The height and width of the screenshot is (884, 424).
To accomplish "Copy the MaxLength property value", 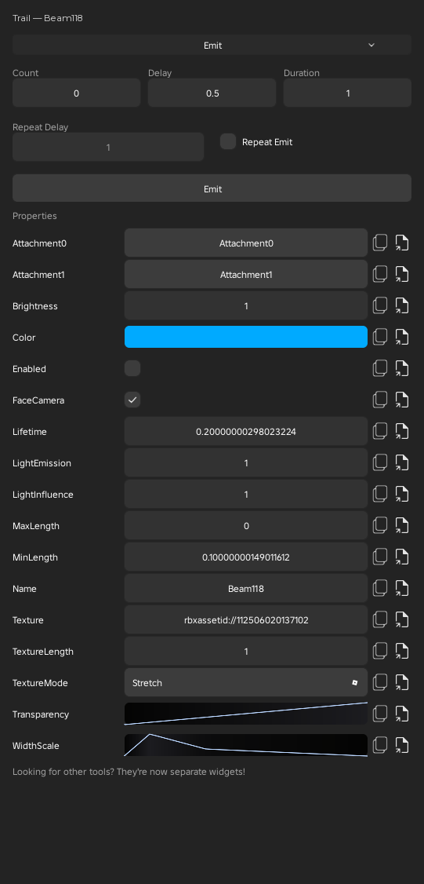I will click(380, 525).
